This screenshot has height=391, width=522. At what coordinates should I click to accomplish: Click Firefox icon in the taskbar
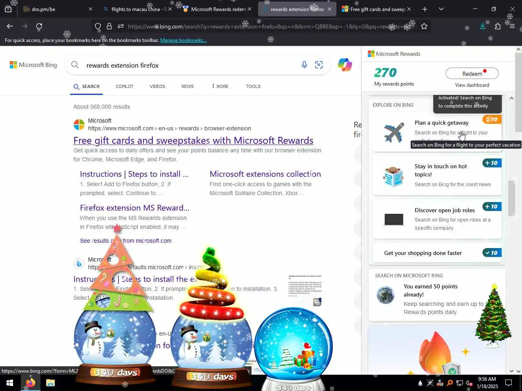30,383
